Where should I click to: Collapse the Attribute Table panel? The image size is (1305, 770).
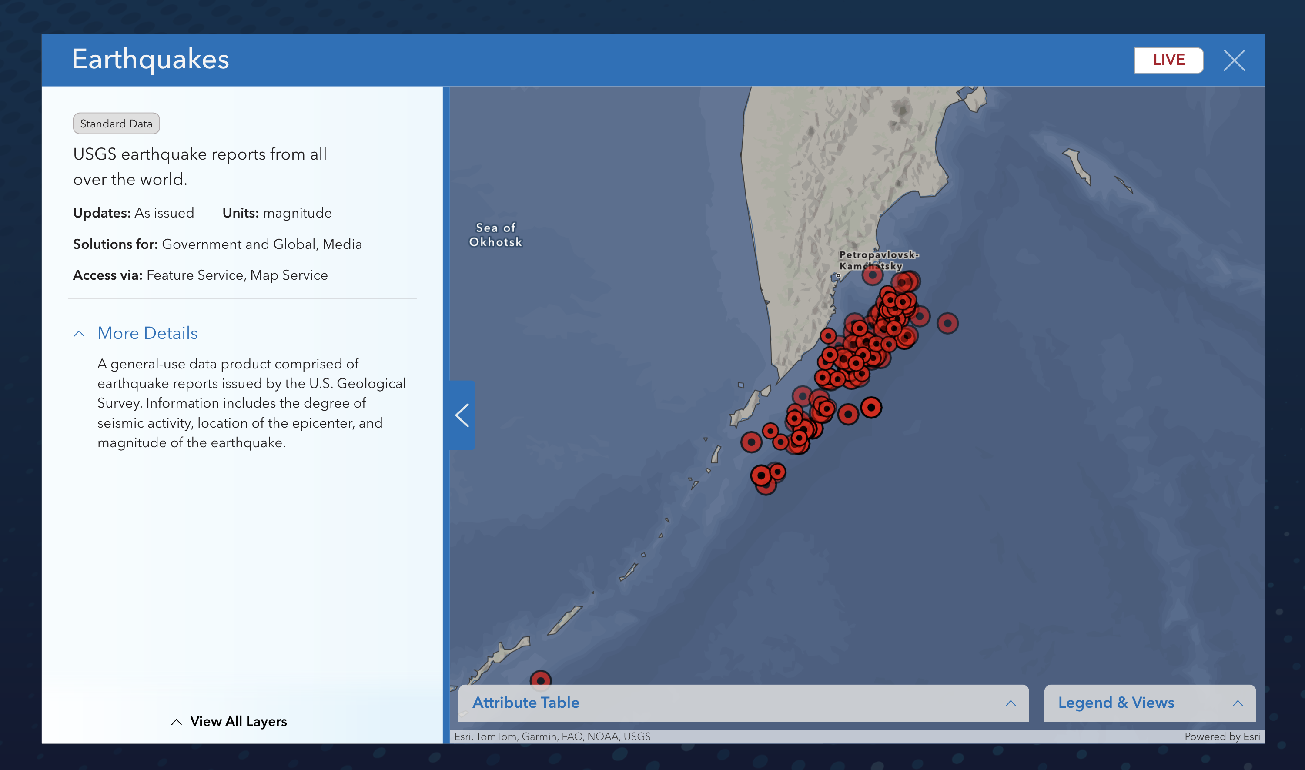click(1010, 703)
